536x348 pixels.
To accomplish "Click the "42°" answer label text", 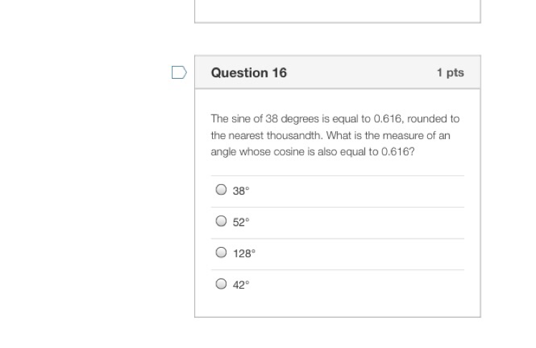I will (x=241, y=285).
